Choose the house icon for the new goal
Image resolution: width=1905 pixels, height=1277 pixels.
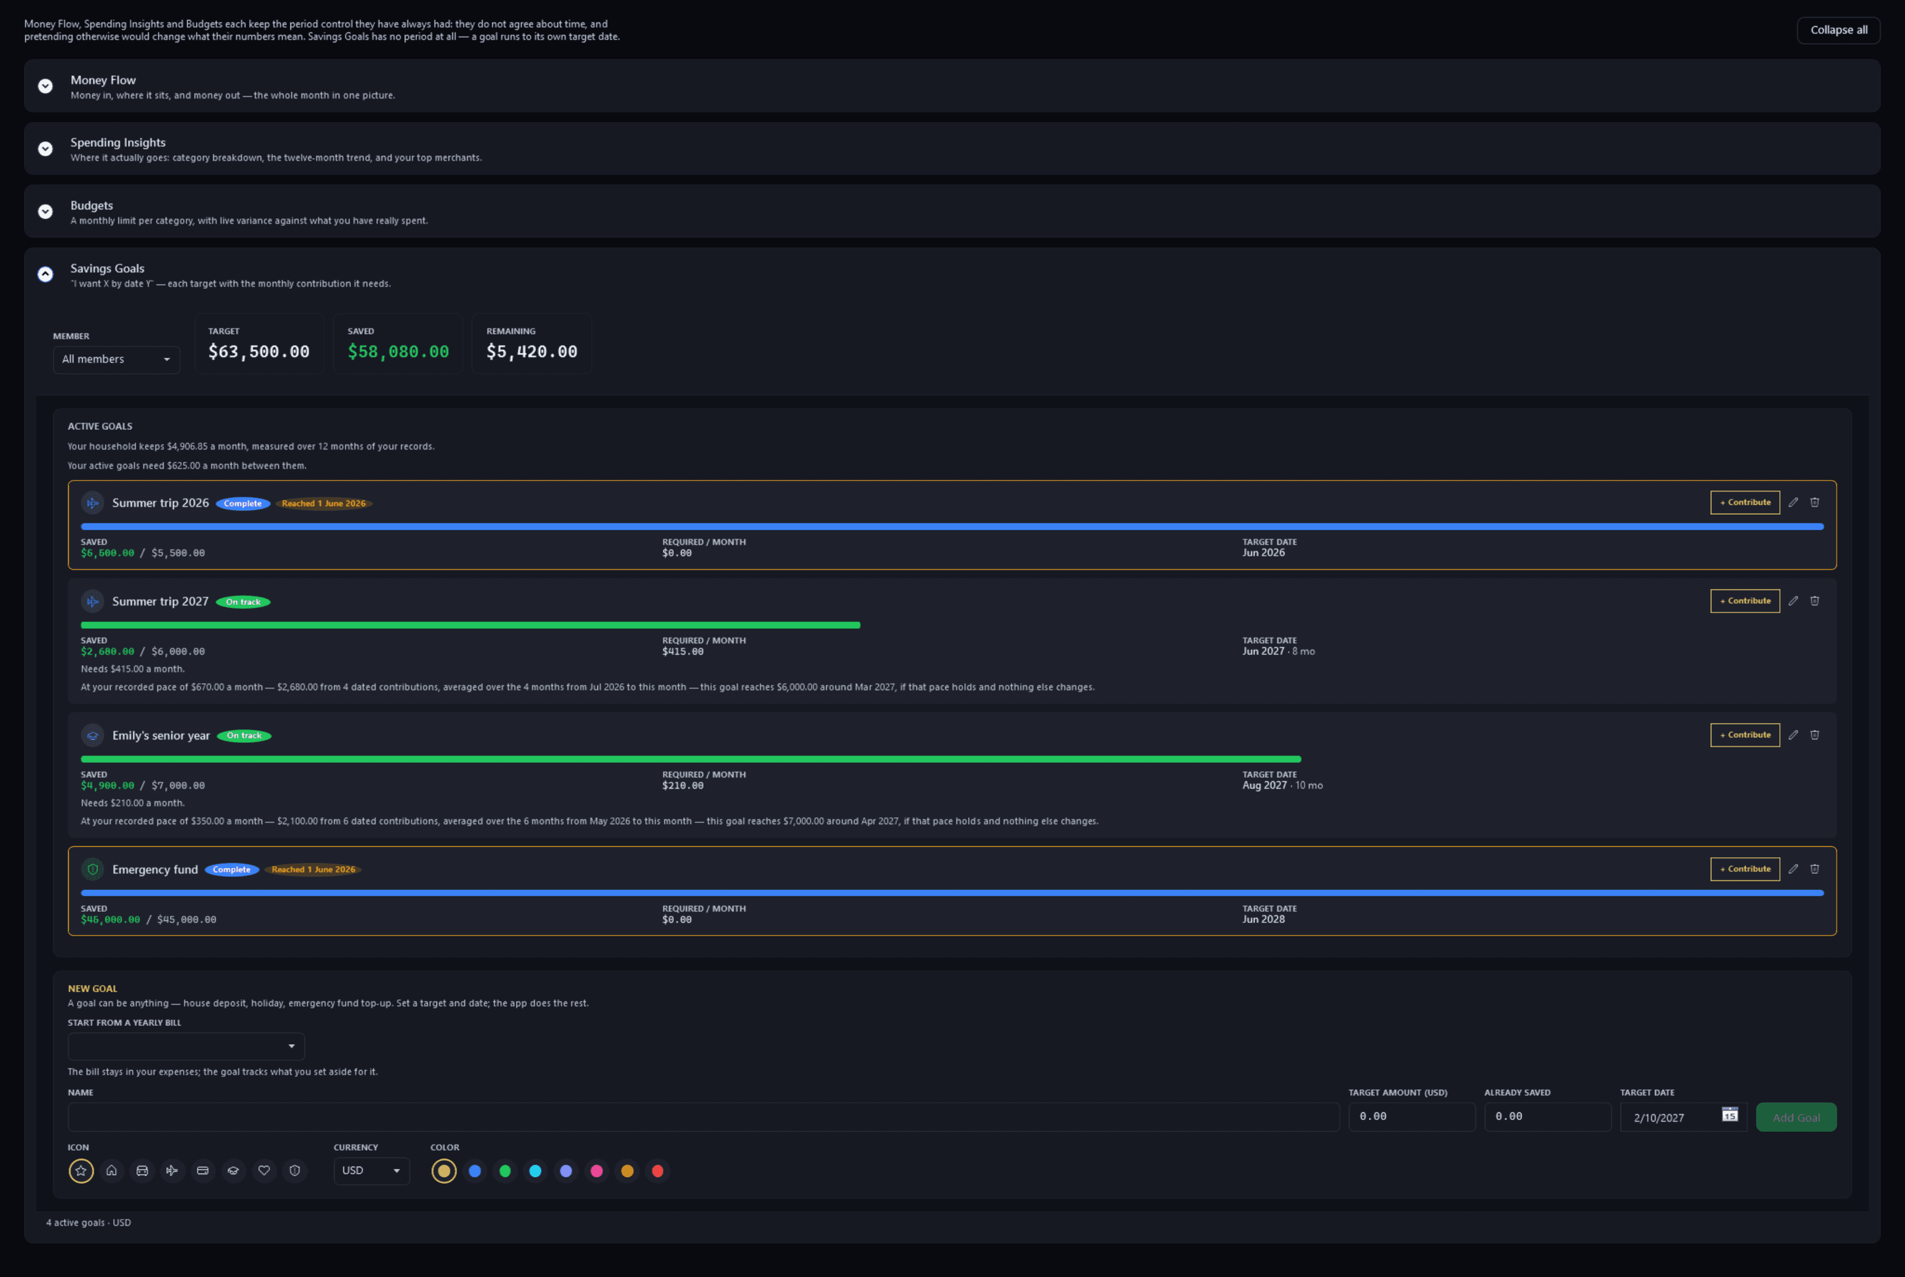tap(111, 1170)
